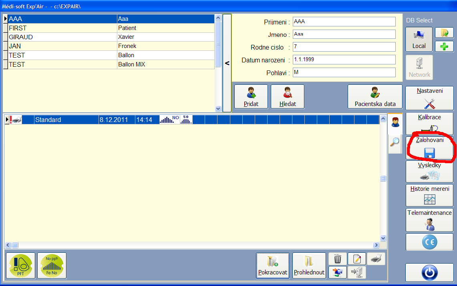Launch Telemaintenance
Screen dimensions: 457x286
tap(430, 220)
